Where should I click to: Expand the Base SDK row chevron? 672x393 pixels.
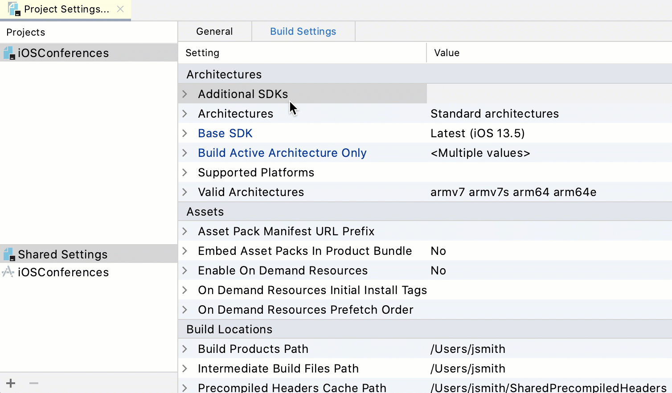[185, 133]
